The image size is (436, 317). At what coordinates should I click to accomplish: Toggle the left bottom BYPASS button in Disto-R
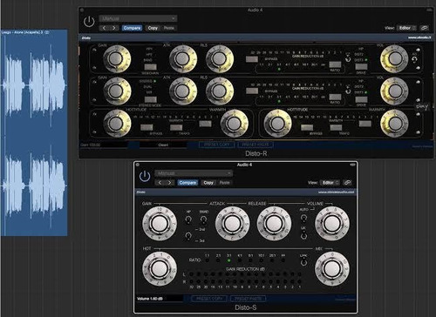point(146,127)
